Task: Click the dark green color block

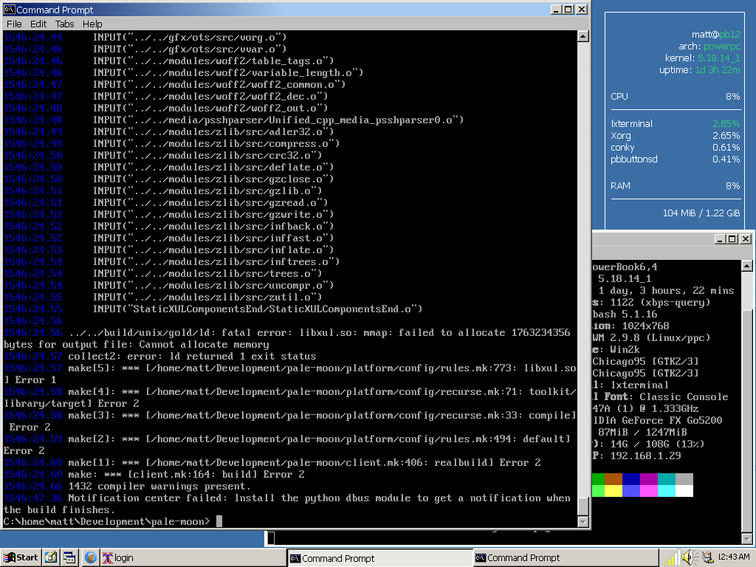Action: click(598, 478)
